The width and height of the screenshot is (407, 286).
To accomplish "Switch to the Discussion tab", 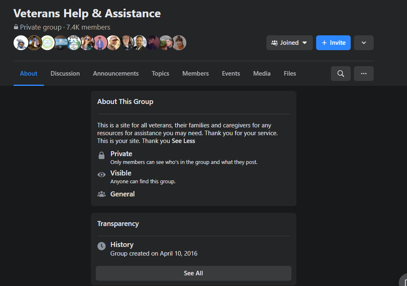I will point(65,74).
